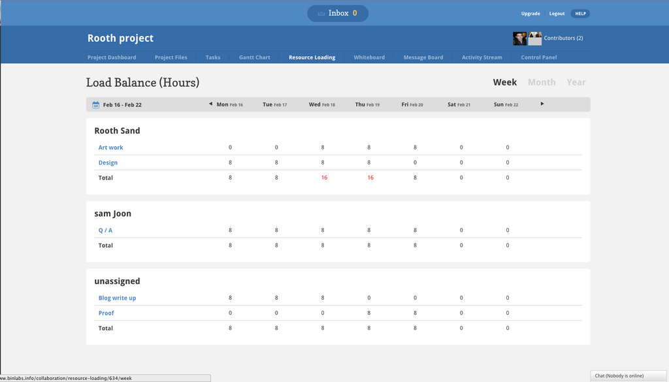
Task: Open the Gantt Chart tab
Action: click(x=254, y=57)
